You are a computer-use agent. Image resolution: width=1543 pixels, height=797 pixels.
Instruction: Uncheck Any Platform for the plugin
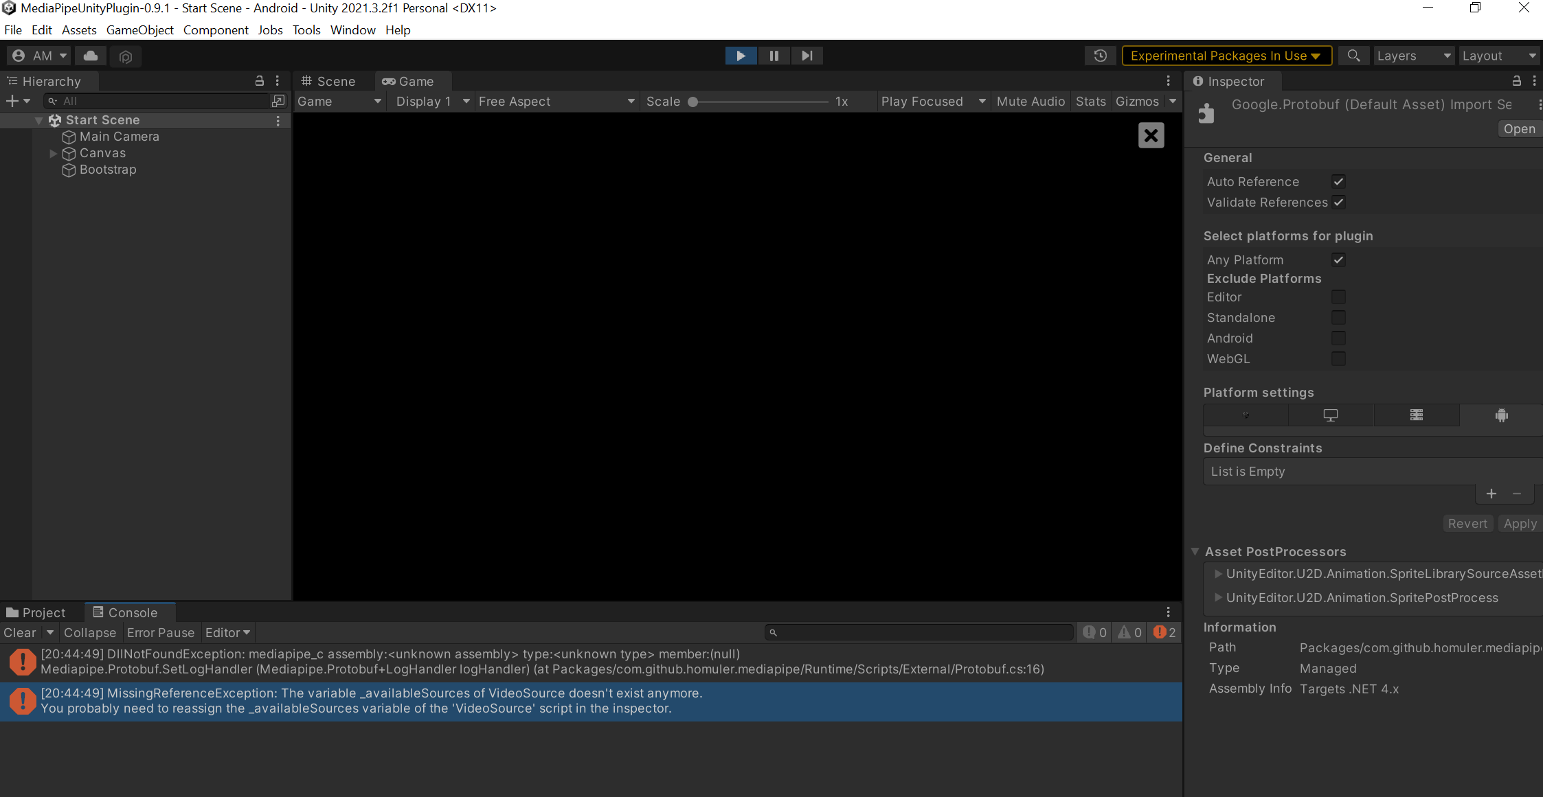1338,259
